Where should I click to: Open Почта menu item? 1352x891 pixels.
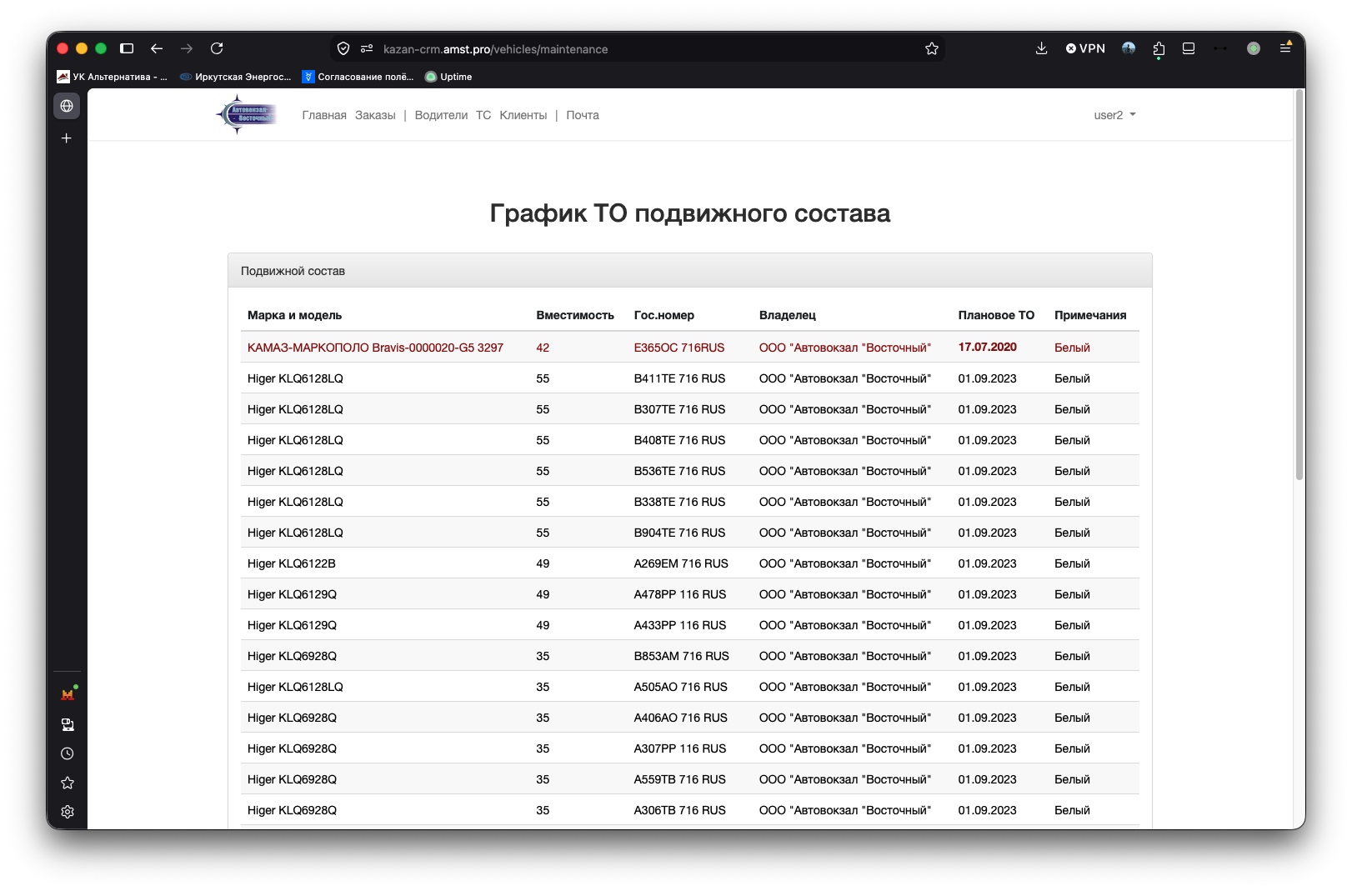coord(583,115)
